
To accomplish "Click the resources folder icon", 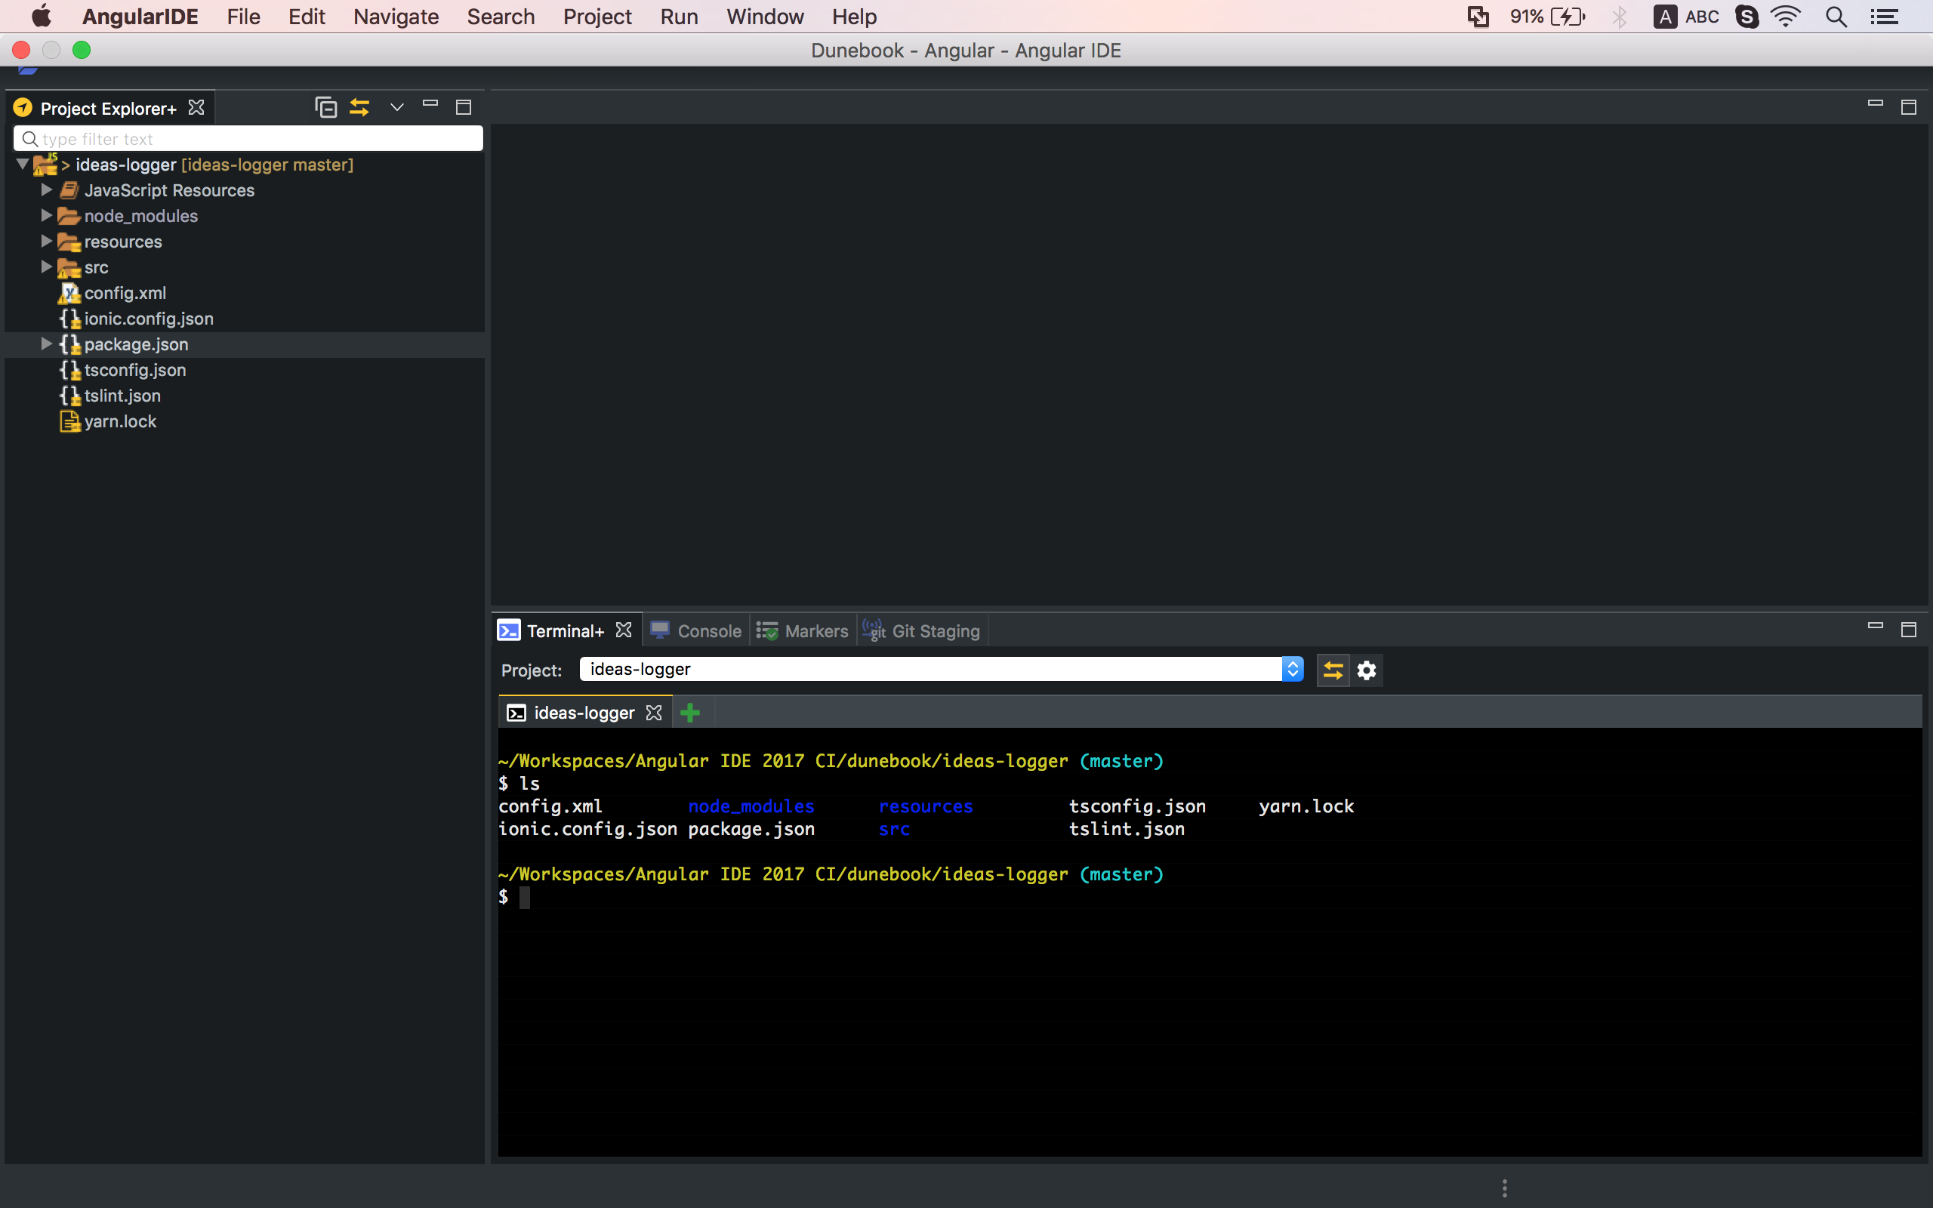I will point(69,242).
